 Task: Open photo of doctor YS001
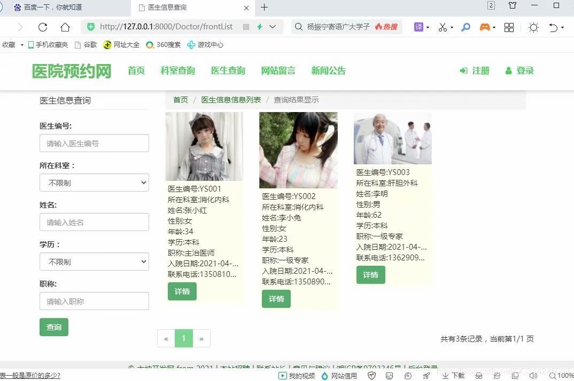[204, 146]
